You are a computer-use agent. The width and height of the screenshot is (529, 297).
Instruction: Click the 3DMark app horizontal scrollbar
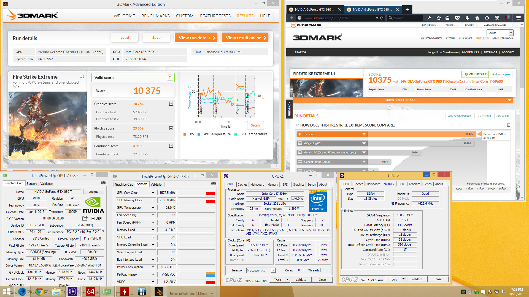[x=141, y=166]
